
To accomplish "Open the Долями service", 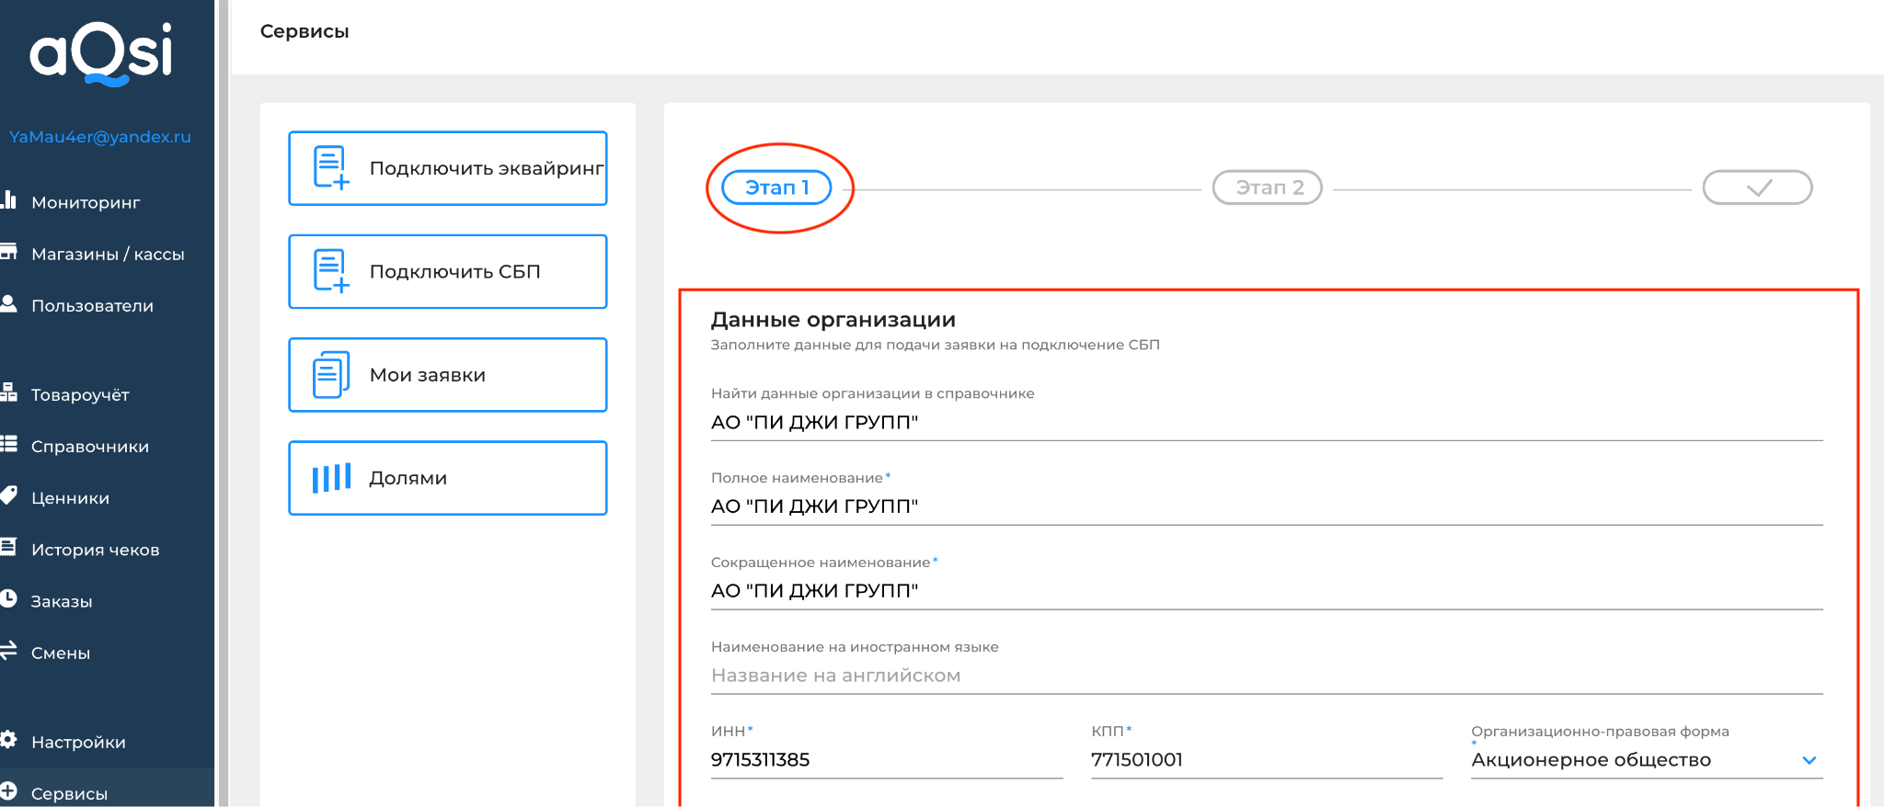I will click(448, 478).
